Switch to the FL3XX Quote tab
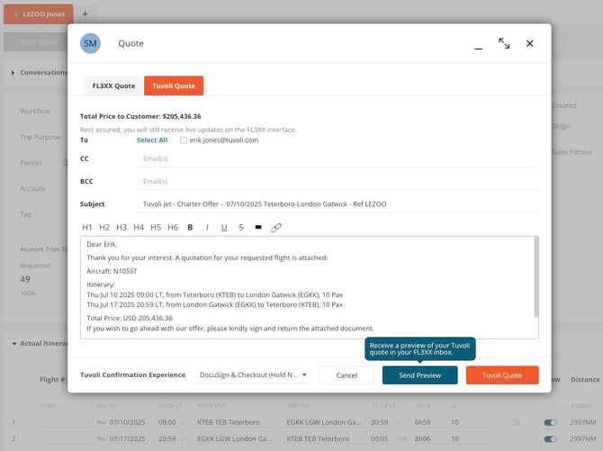The image size is (603, 451). click(113, 86)
